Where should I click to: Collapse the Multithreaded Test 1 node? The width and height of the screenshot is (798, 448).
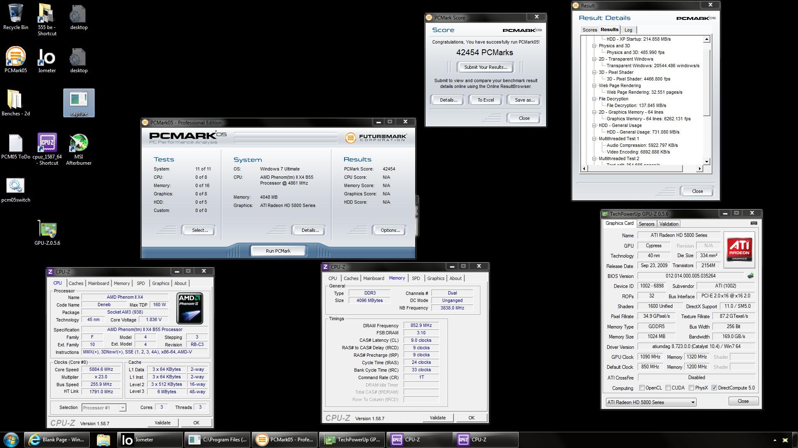pos(594,139)
